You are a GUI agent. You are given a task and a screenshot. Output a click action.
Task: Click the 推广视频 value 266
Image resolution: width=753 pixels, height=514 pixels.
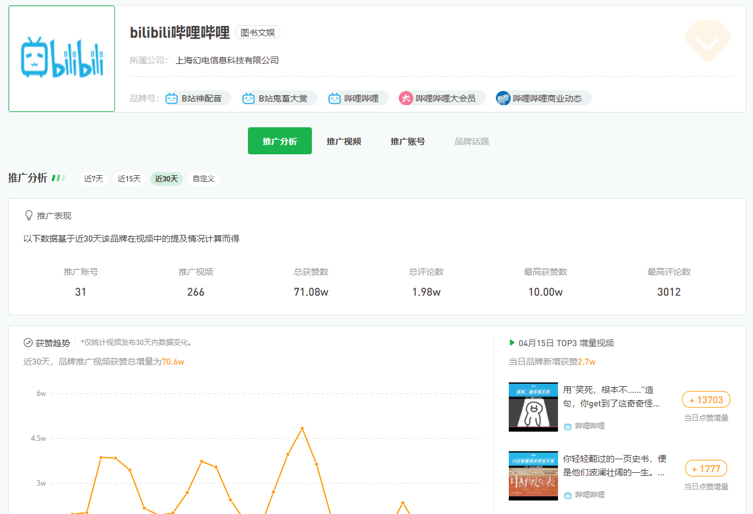point(196,292)
